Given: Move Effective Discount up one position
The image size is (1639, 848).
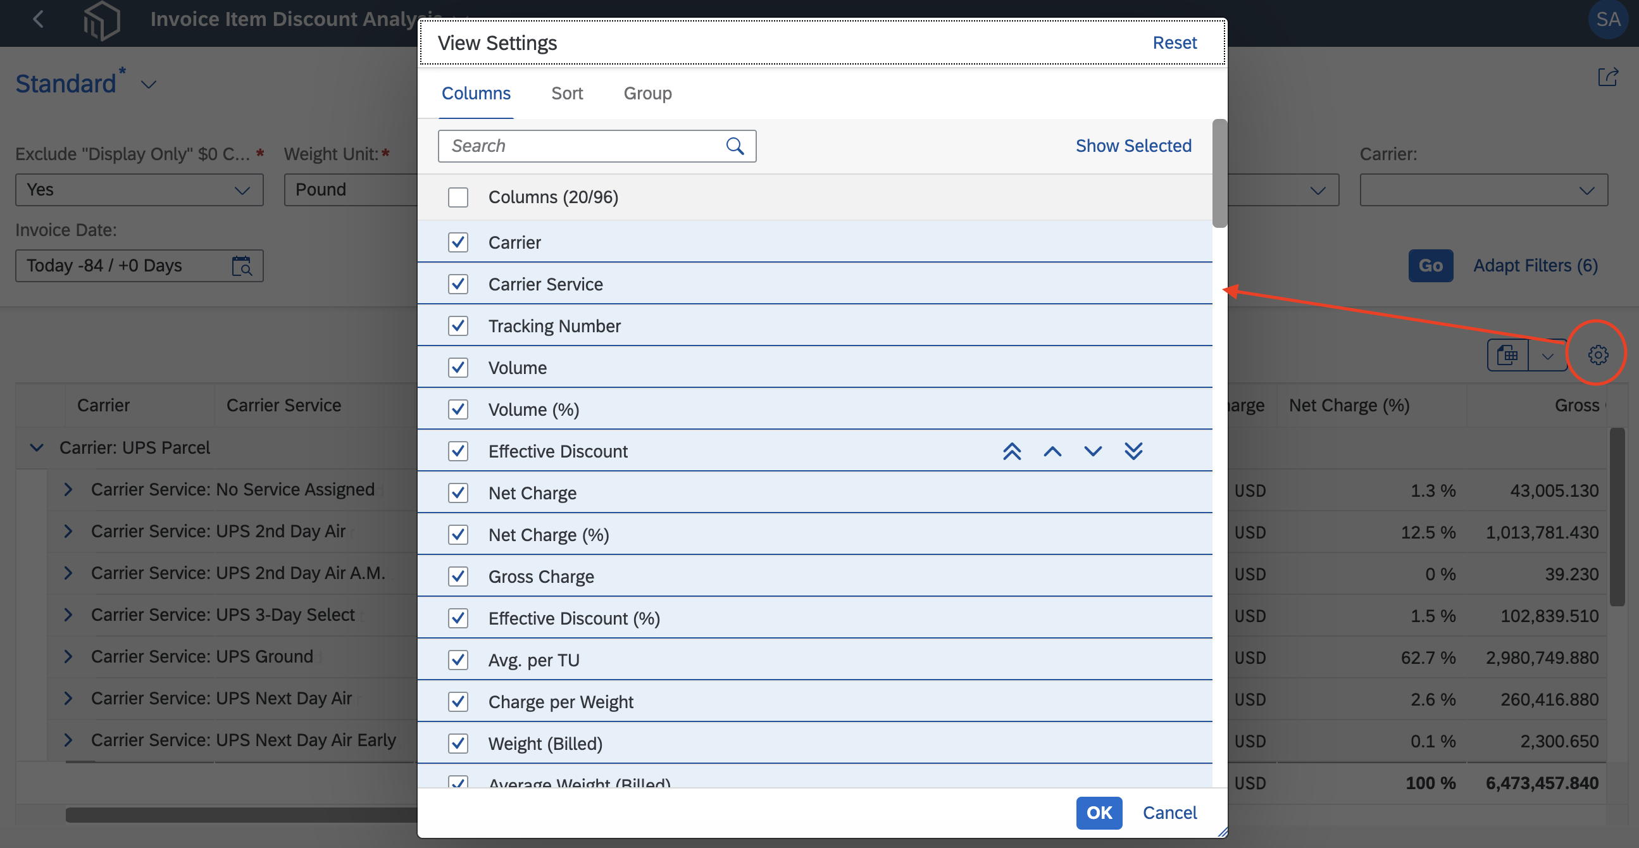Looking at the screenshot, I should (1052, 451).
